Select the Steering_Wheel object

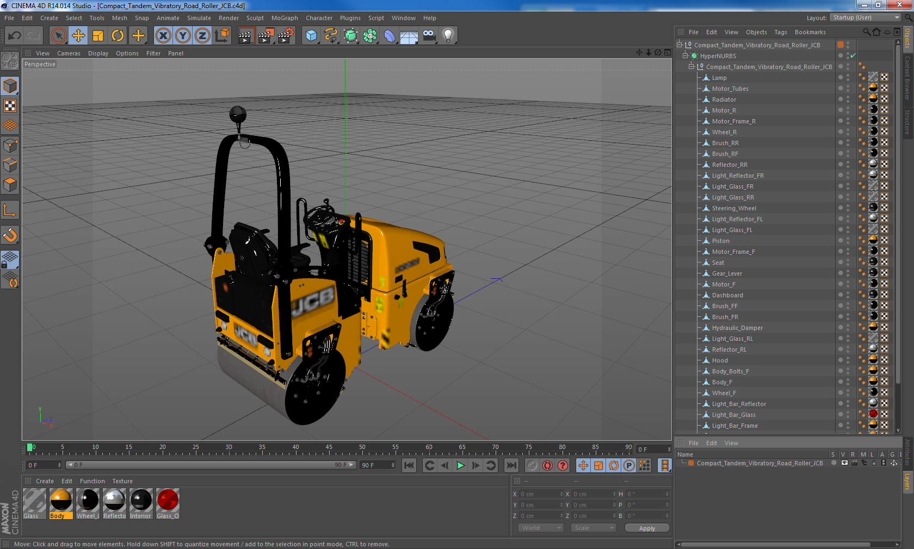[734, 208]
